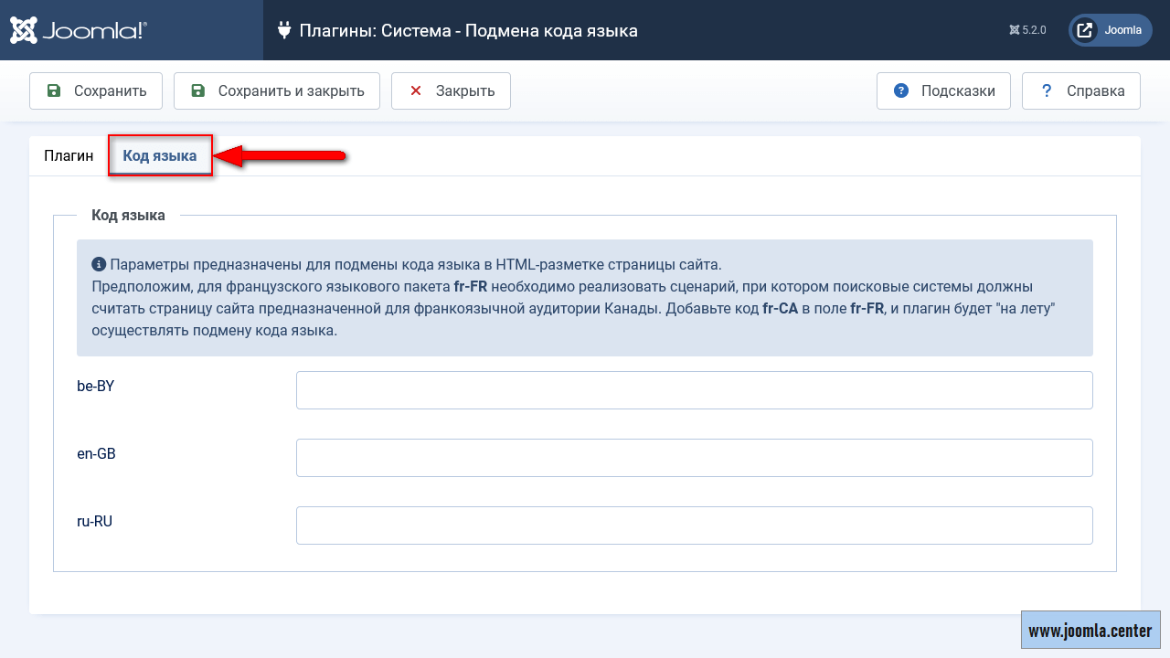Select the Код языка tab
This screenshot has width=1170, height=658.
pyautogui.click(x=160, y=155)
